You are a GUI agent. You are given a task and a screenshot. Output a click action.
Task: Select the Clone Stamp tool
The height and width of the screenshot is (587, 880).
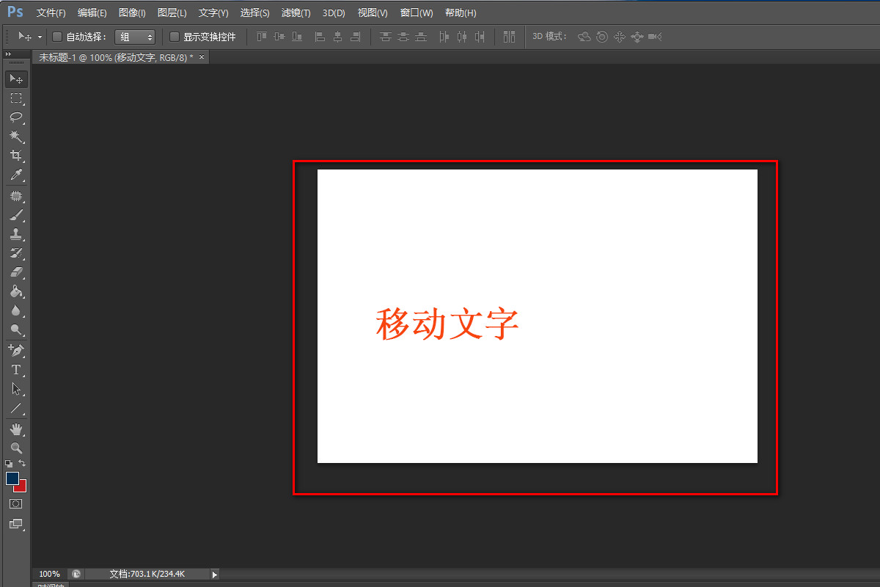tap(16, 233)
